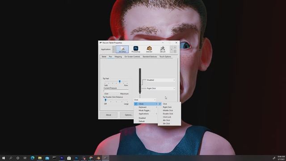Expand the Clicks submenu entry
Viewport: 286px width, 161px height.
146,104
